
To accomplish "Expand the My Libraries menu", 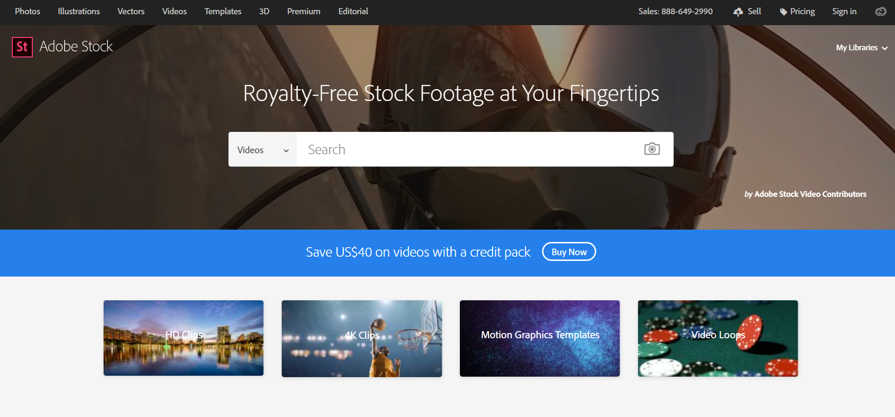I will click(x=862, y=48).
